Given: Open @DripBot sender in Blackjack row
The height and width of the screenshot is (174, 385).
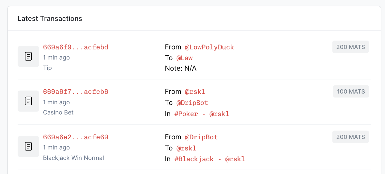Looking at the screenshot, I should coord(201,137).
